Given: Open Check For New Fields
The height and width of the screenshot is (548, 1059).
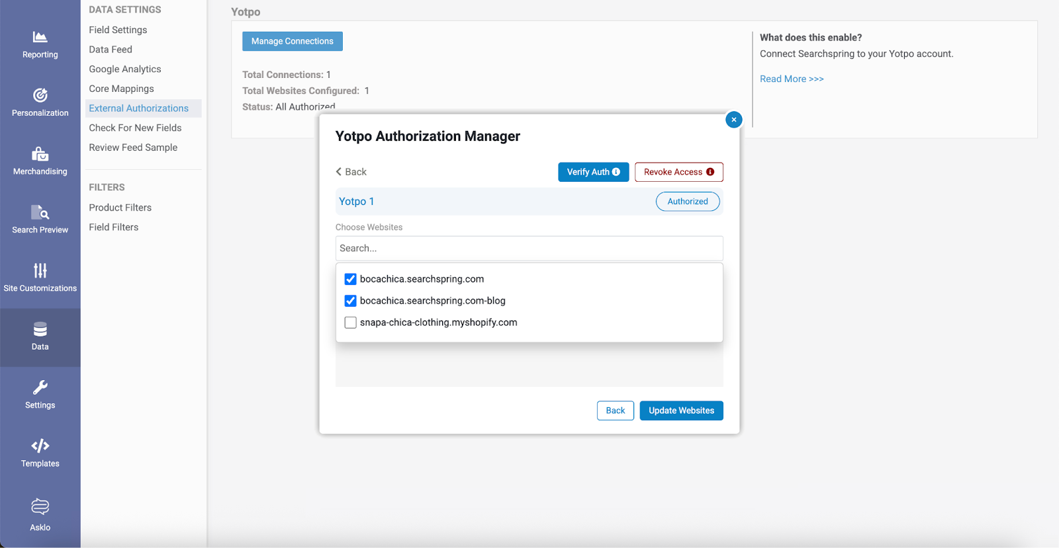Looking at the screenshot, I should [135, 128].
